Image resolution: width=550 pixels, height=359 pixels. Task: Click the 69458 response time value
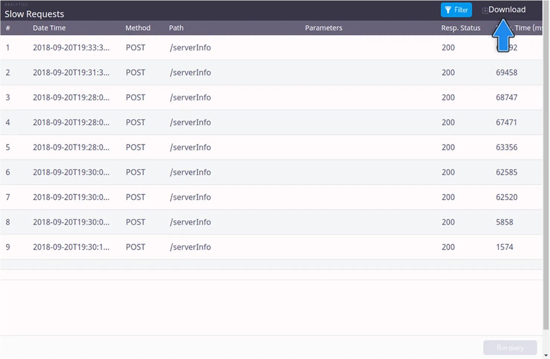506,72
